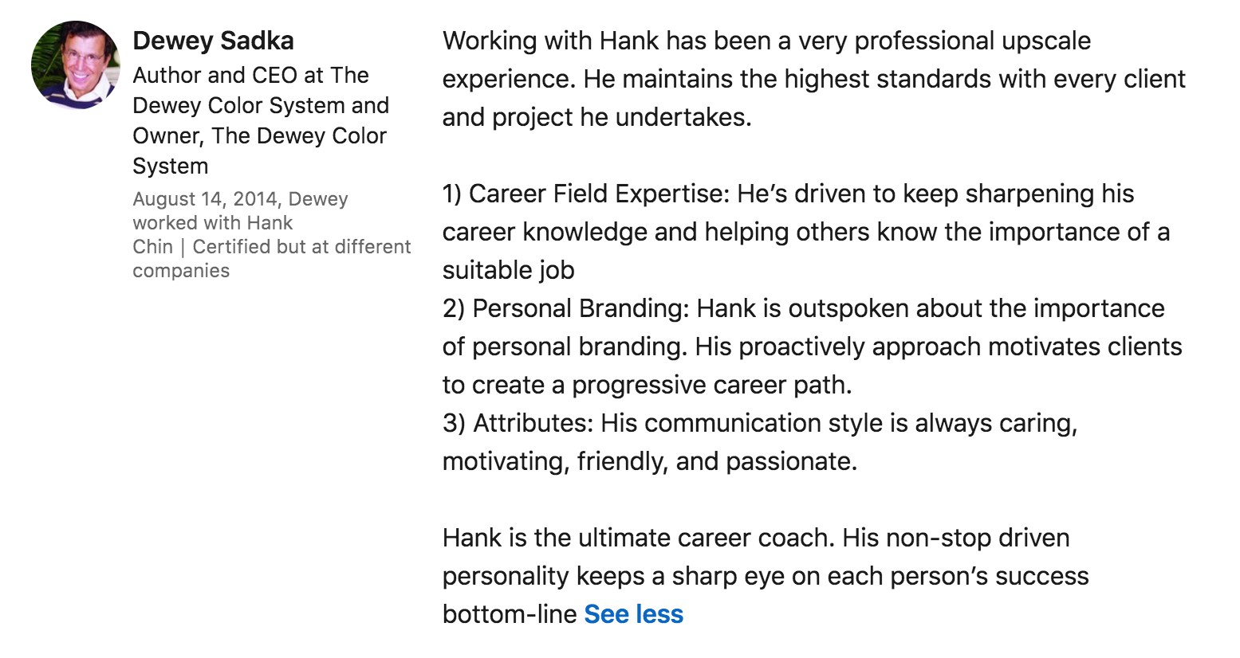Click 'motivating, friendly, and passionate.' line
Screen dimensions: 1240x658
(650, 461)
